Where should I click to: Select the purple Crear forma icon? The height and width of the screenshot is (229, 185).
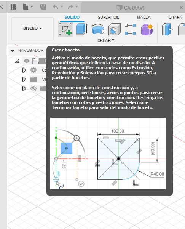147,29
